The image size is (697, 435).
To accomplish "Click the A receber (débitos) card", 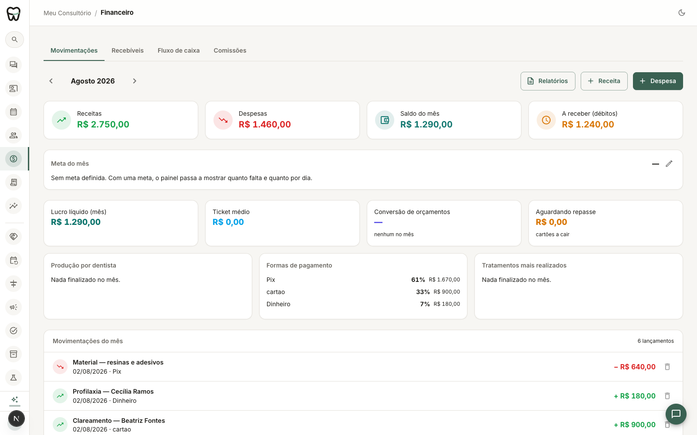I will 606,120.
